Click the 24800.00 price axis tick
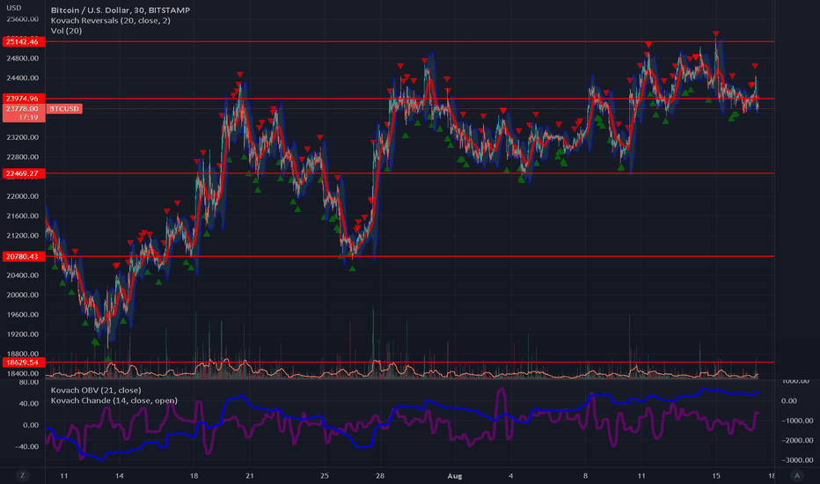This screenshot has width=820, height=484. click(23, 59)
